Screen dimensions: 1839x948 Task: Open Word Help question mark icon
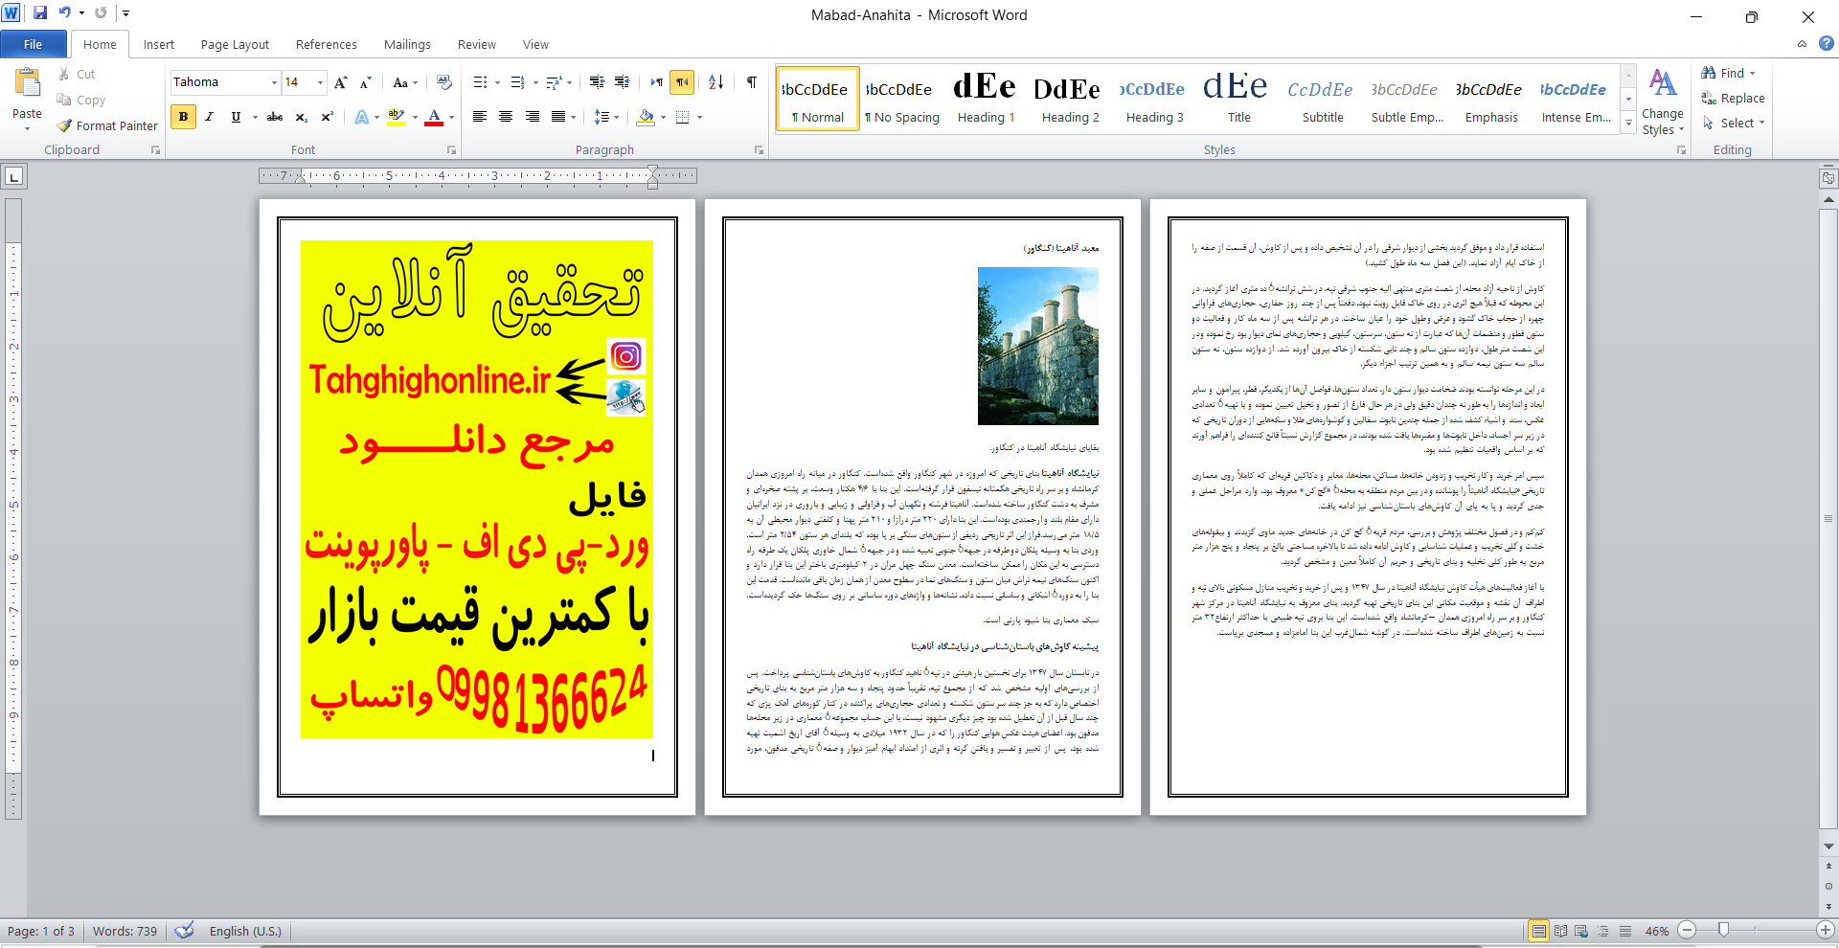[x=1827, y=43]
